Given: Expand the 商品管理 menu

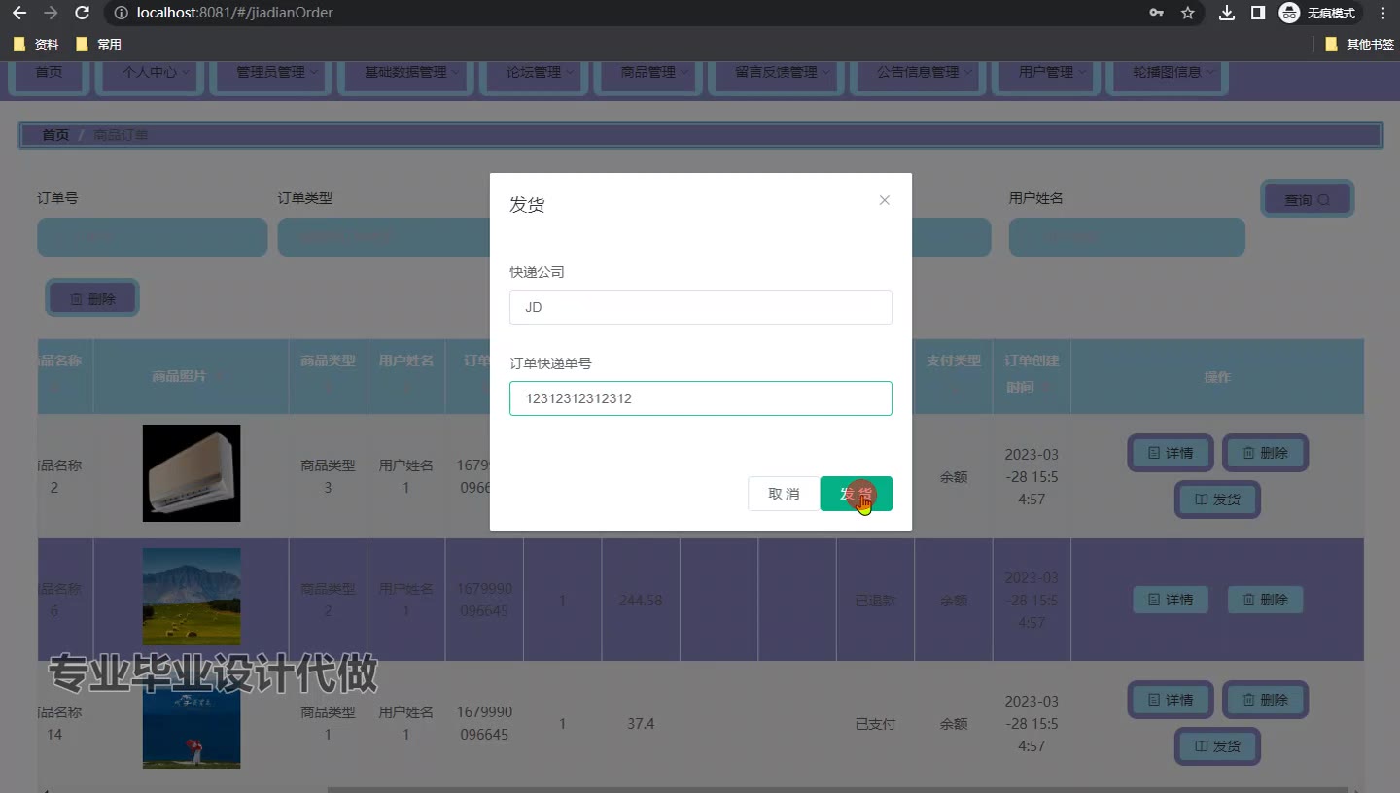Looking at the screenshot, I should [648, 74].
